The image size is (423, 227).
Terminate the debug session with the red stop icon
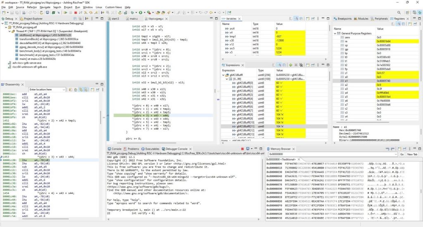coord(76,12)
